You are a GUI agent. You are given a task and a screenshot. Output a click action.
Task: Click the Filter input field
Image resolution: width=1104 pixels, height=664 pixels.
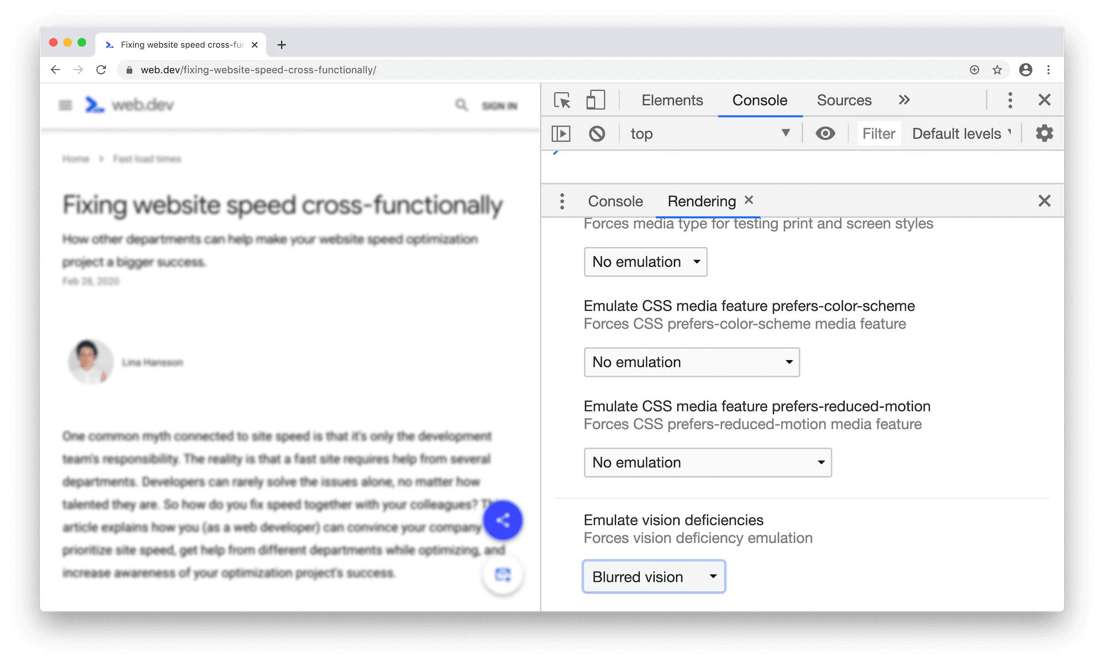[x=878, y=133]
